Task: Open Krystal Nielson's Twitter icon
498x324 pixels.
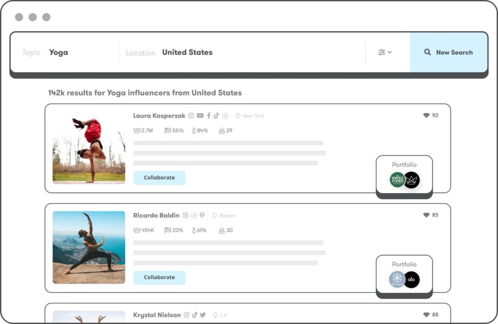Action: pyautogui.click(x=203, y=315)
